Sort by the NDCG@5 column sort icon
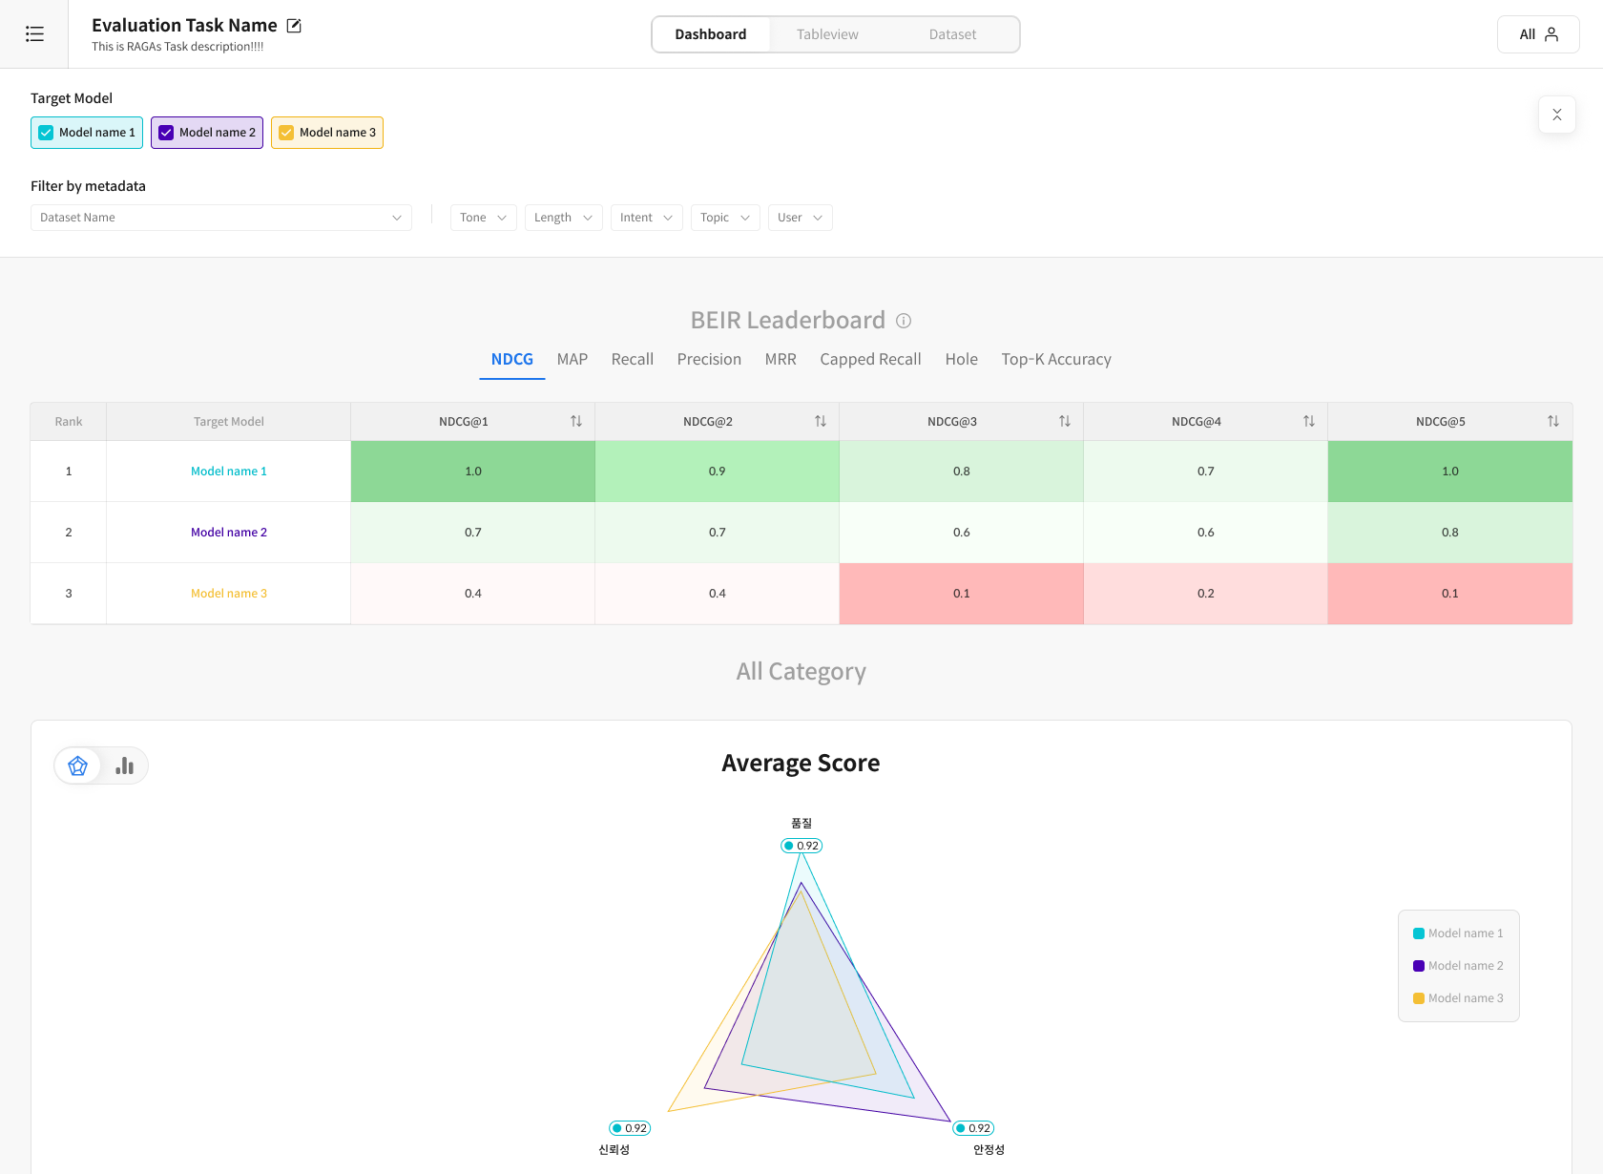The width and height of the screenshot is (1603, 1174). tap(1552, 421)
